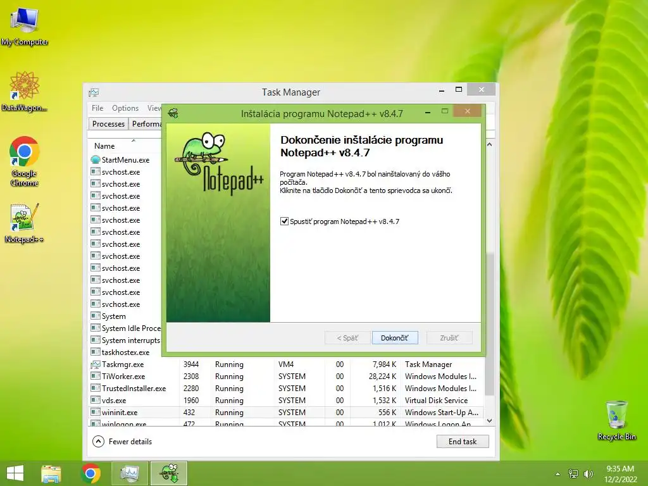
Task: Click Virtual Disk Service description
Action: [x=437, y=400]
